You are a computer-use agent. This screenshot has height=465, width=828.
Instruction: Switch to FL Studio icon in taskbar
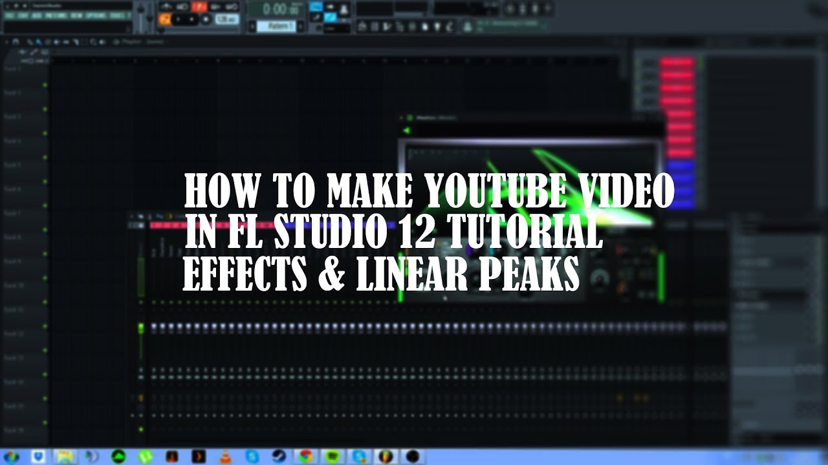[x=386, y=457]
